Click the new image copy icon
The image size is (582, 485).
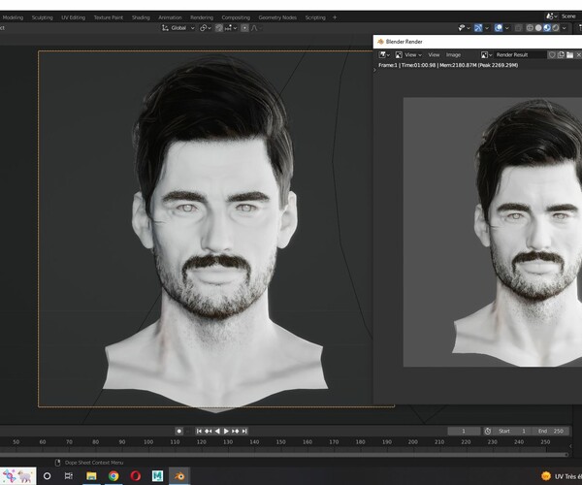[561, 55]
